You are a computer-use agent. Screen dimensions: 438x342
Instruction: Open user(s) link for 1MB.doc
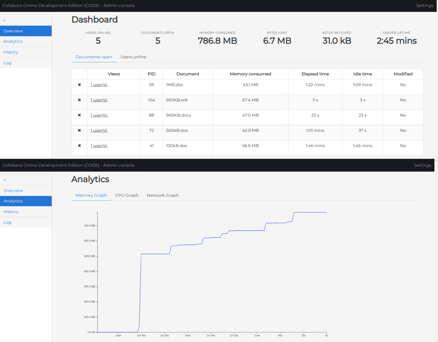tap(99, 85)
